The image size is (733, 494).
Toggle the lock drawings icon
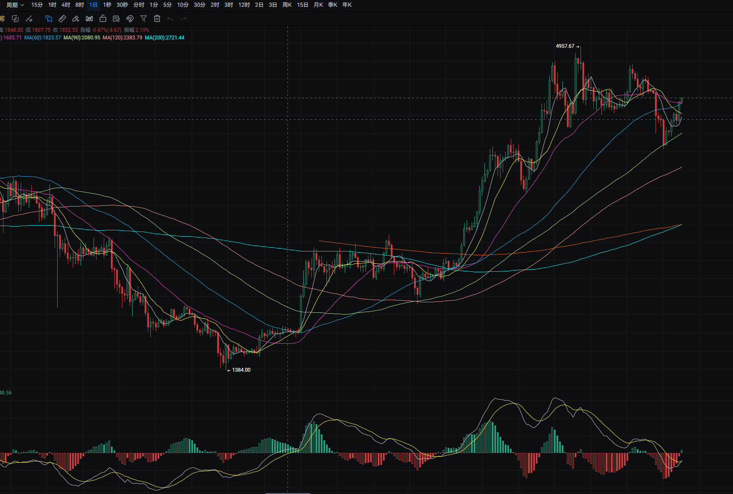[x=103, y=19]
